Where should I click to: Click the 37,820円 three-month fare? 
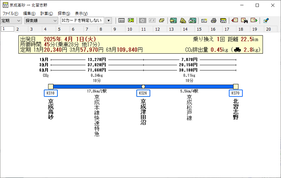click(x=97, y=65)
